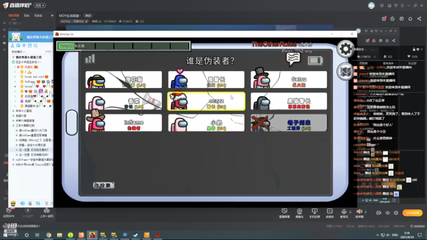Viewport: 427px width, 240px height.
Task: Open the hamburger menu in title bar
Action: (x=402, y=5)
